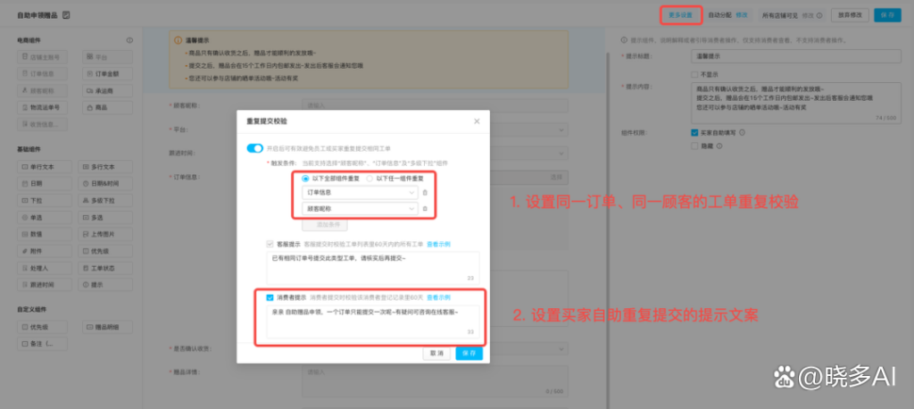Uncheck the 买家自助填写 checkbox
This screenshot has height=409, width=914.
694,132
